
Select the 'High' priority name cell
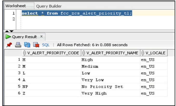(111, 60)
